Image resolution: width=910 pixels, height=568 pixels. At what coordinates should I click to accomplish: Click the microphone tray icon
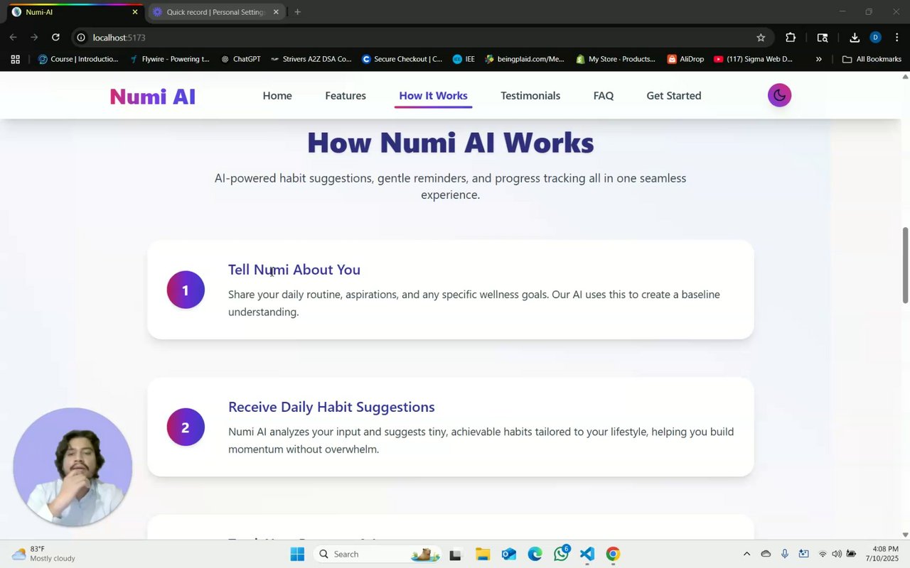(785, 554)
